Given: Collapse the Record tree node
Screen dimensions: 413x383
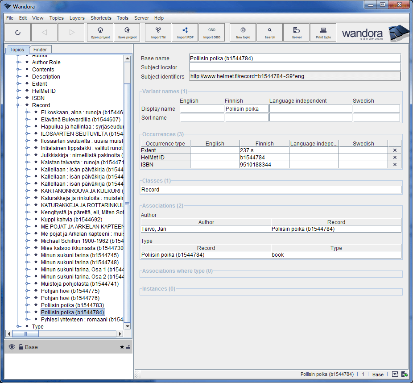Looking at the screenshot, I should click(x=19, y=105).
